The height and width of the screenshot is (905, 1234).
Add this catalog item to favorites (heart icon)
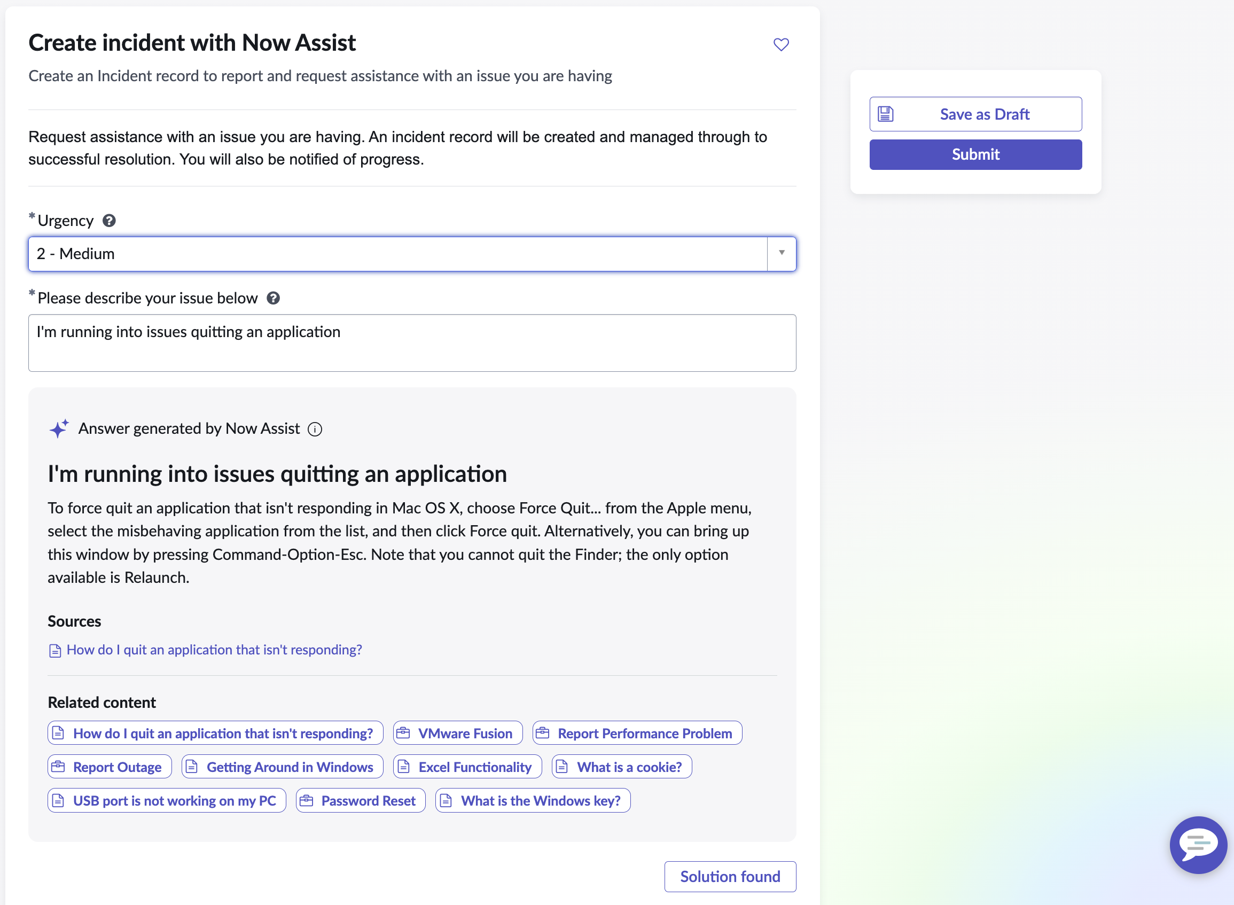point(781,44)
